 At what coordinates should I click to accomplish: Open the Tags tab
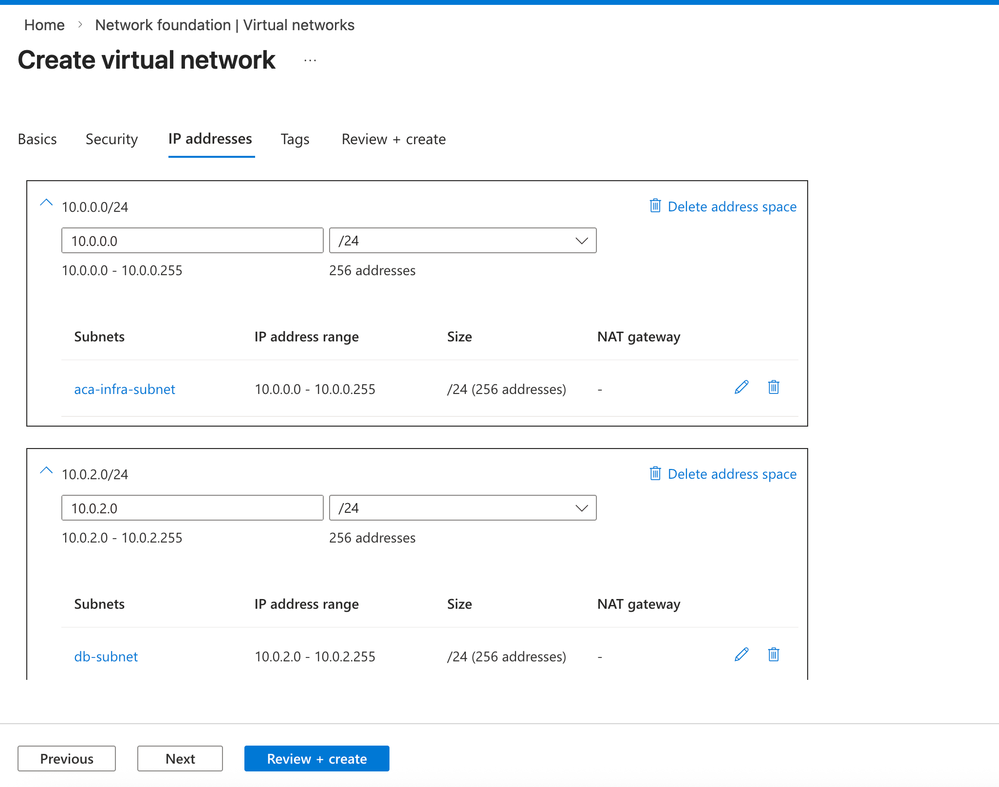click(x=295, y=139)
